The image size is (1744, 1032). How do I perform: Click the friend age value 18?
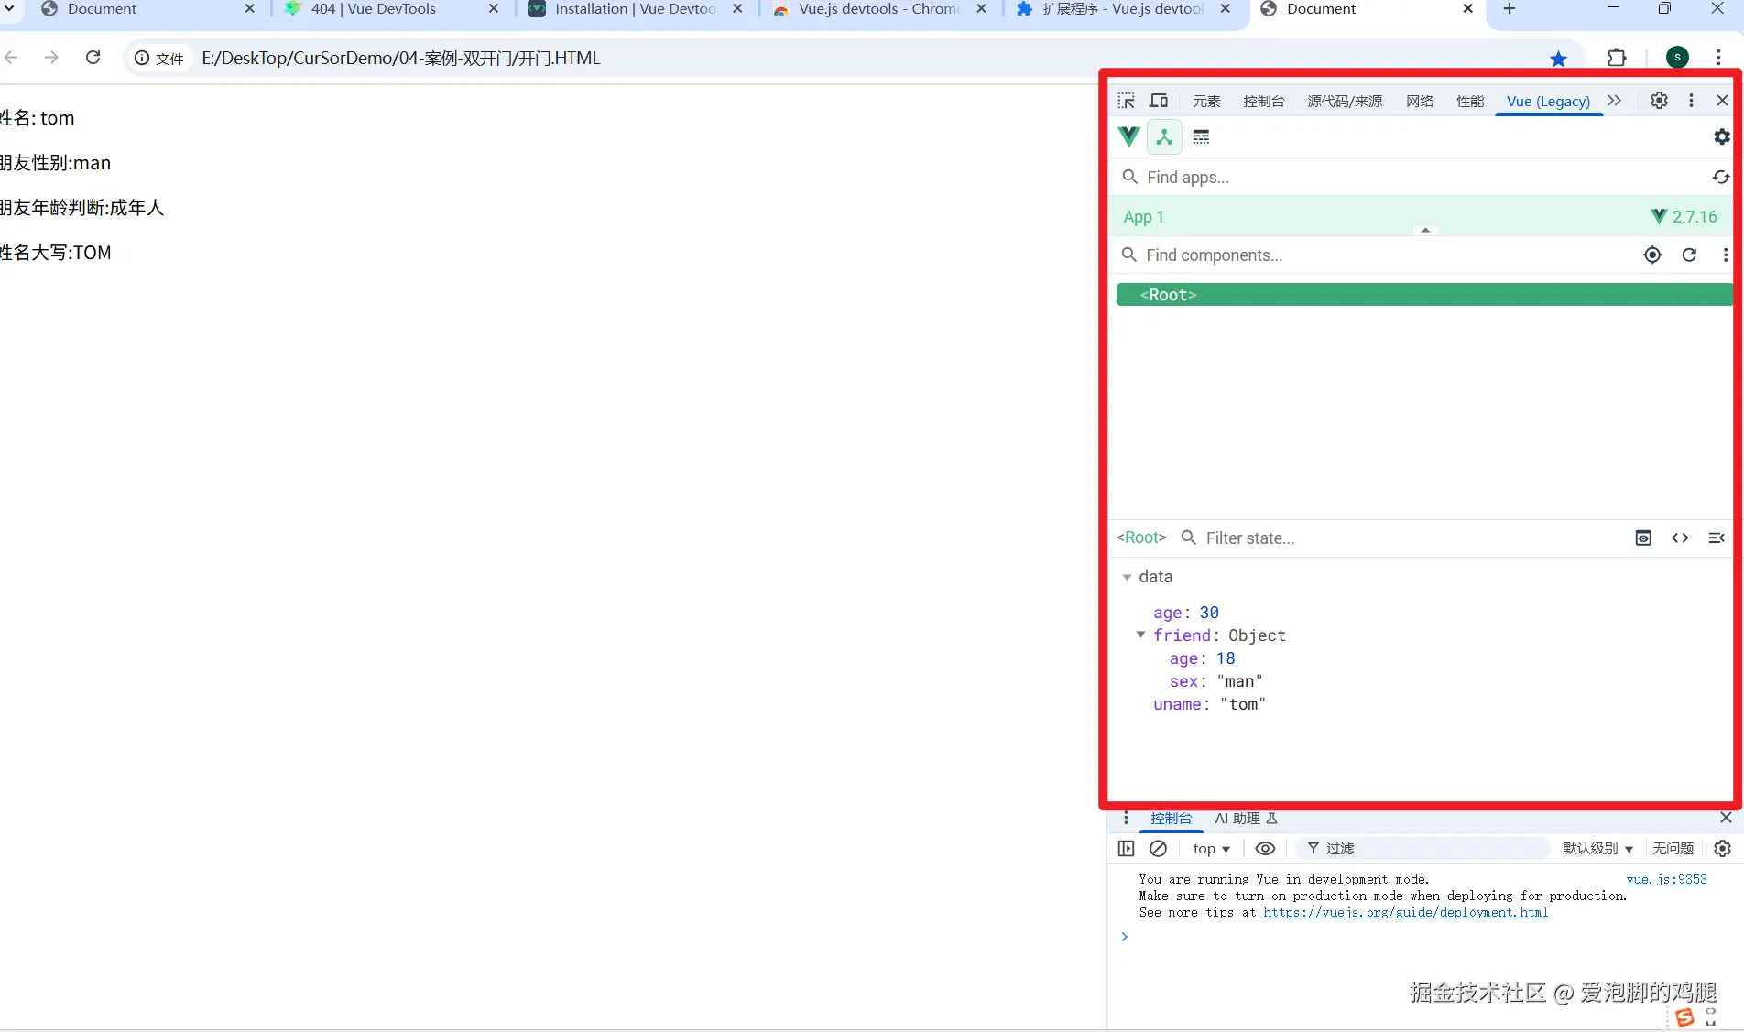click(x=1226, y=658)
